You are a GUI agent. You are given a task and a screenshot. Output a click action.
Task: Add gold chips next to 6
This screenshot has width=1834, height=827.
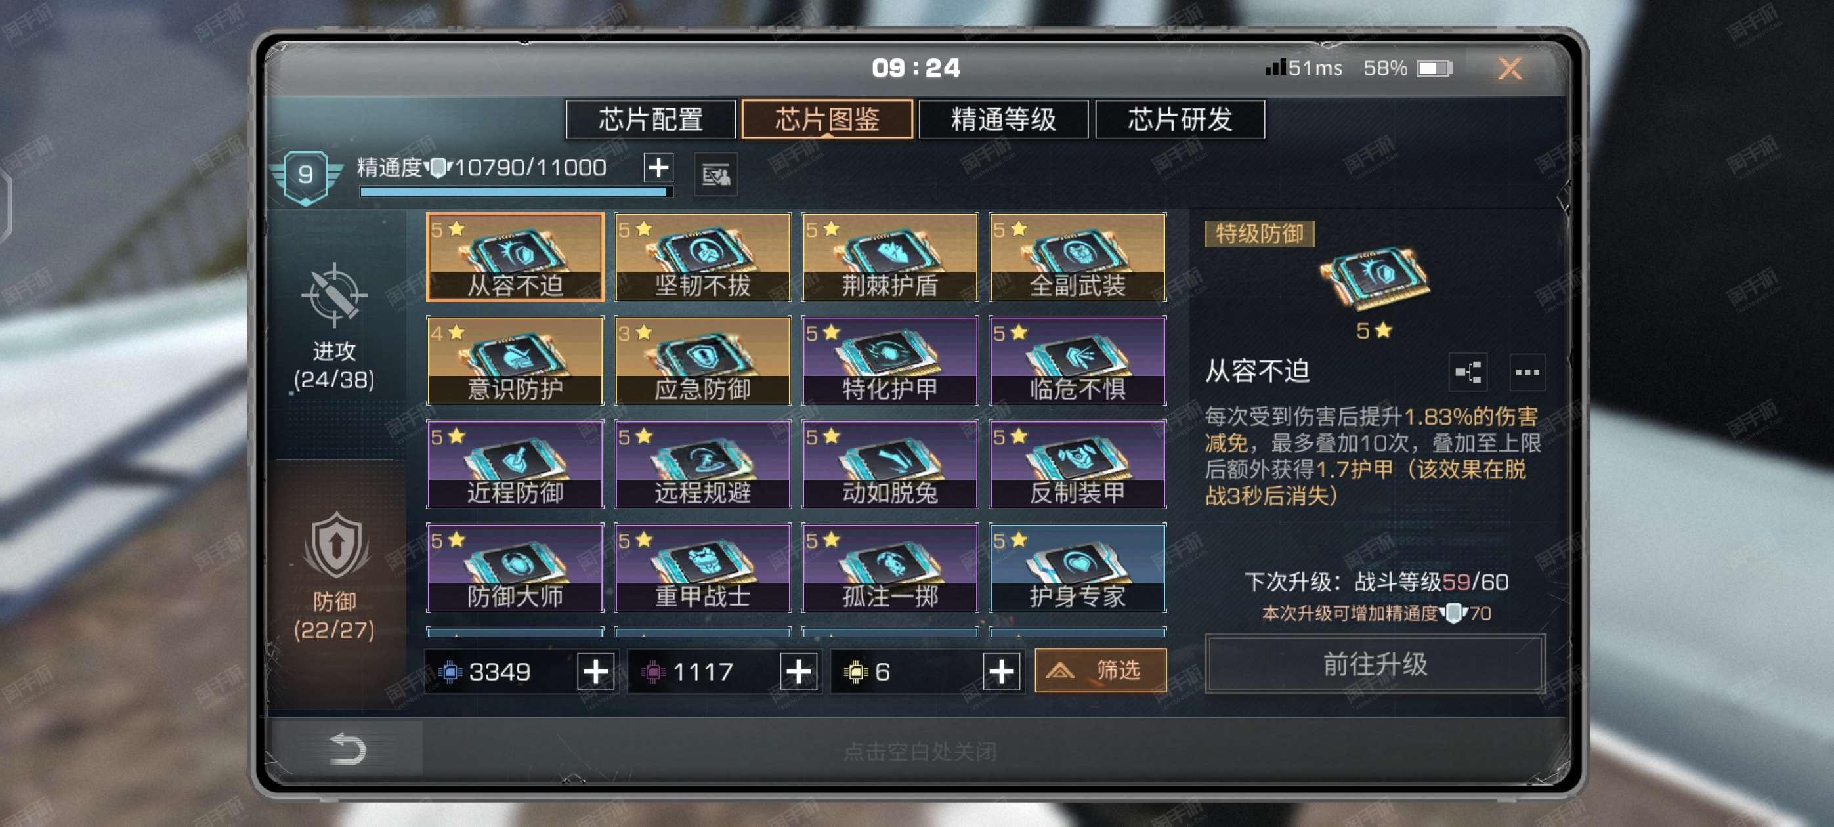click(x=1001, y=670)
